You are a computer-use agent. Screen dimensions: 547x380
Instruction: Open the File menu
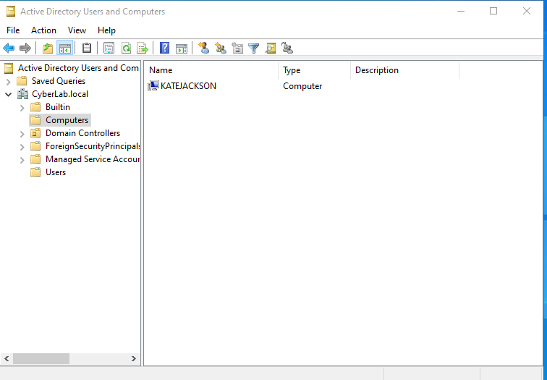pyautogui.click(x=13, y=30)
